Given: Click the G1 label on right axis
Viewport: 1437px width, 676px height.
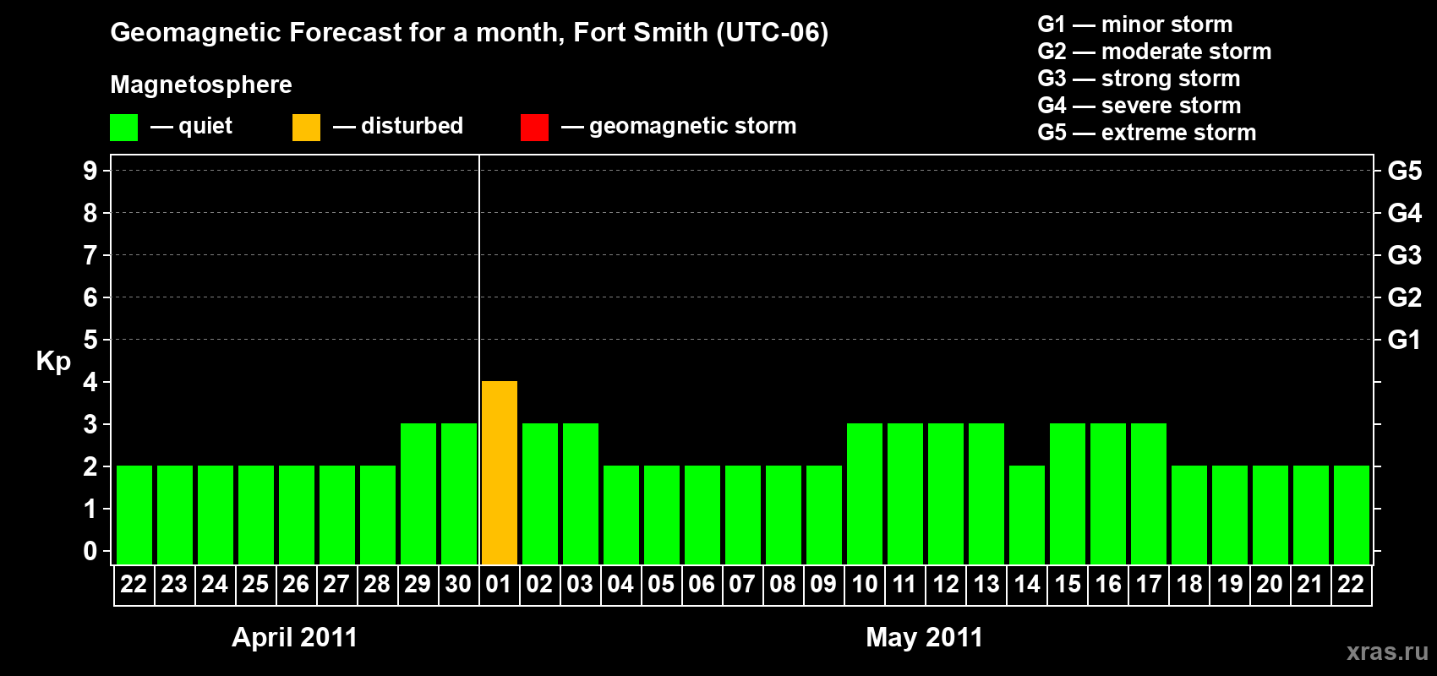Looking at the screenshot, I should pyautogui.click(x=1405, y=340).
